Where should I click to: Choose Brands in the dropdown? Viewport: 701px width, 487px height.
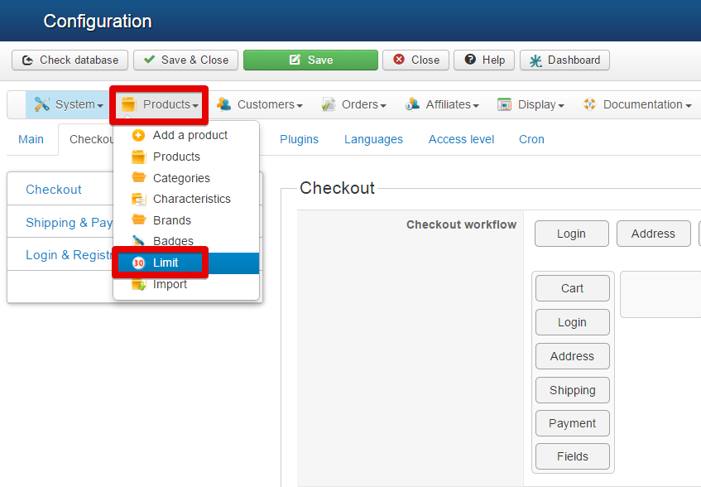click(186, 220)
